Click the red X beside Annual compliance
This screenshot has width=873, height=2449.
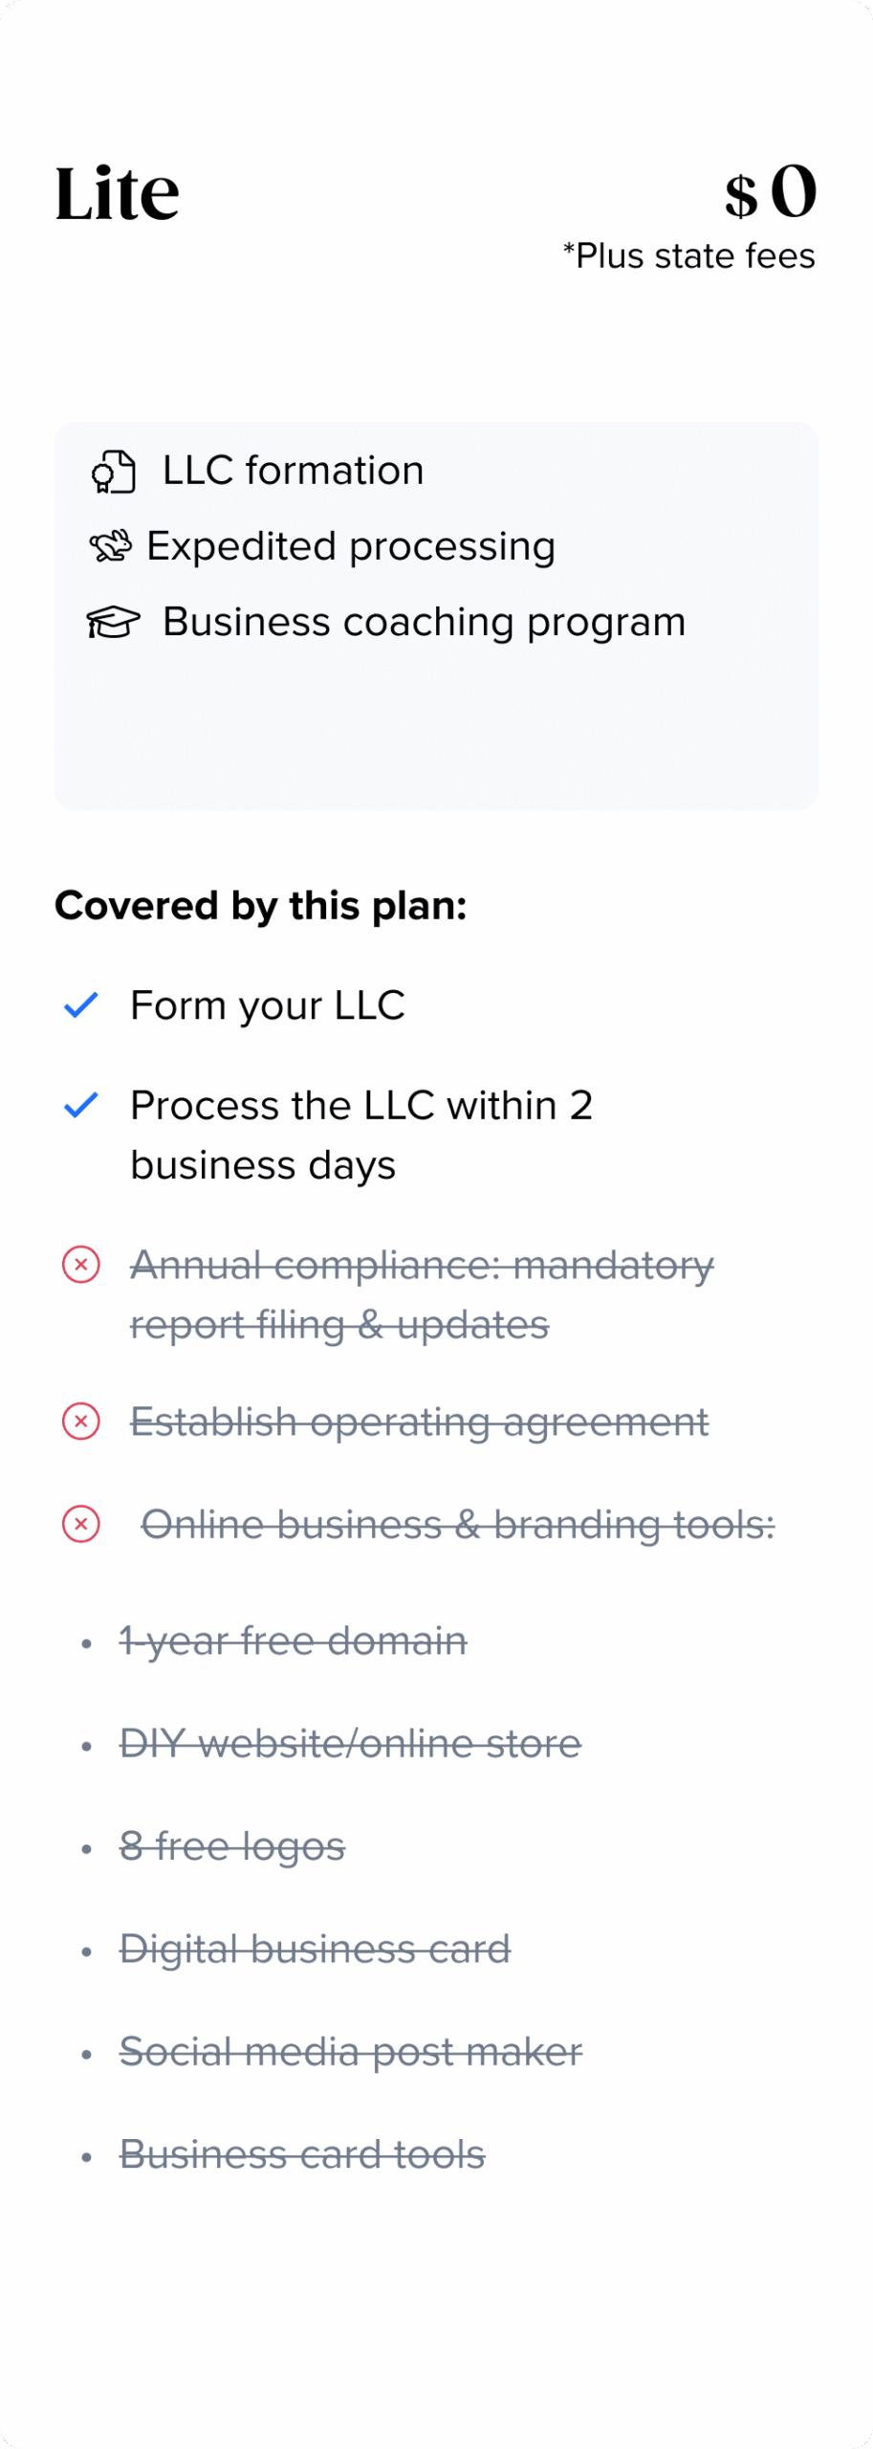coord(81,1265)
